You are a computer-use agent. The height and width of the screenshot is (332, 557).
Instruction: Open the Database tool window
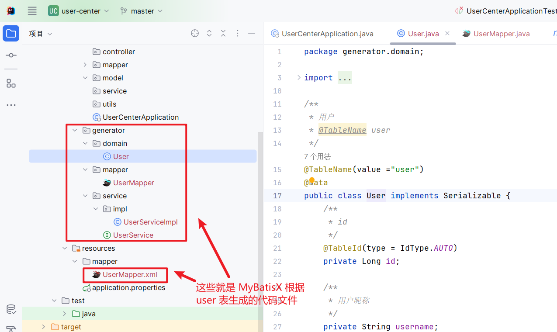tap(11, 309)
